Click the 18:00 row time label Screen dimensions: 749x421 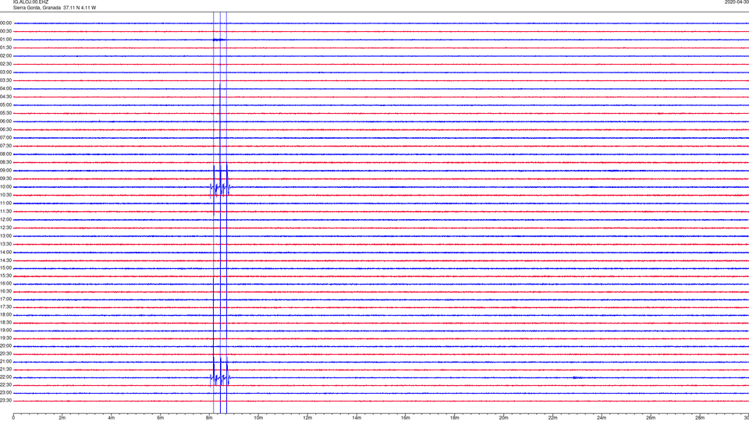click(5, 314)
